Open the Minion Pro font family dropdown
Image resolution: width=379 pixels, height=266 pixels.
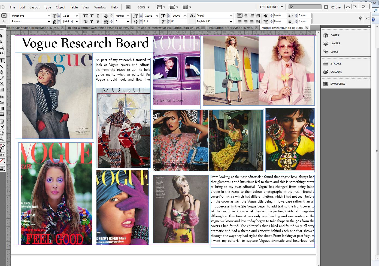click(x=49, y=16)
